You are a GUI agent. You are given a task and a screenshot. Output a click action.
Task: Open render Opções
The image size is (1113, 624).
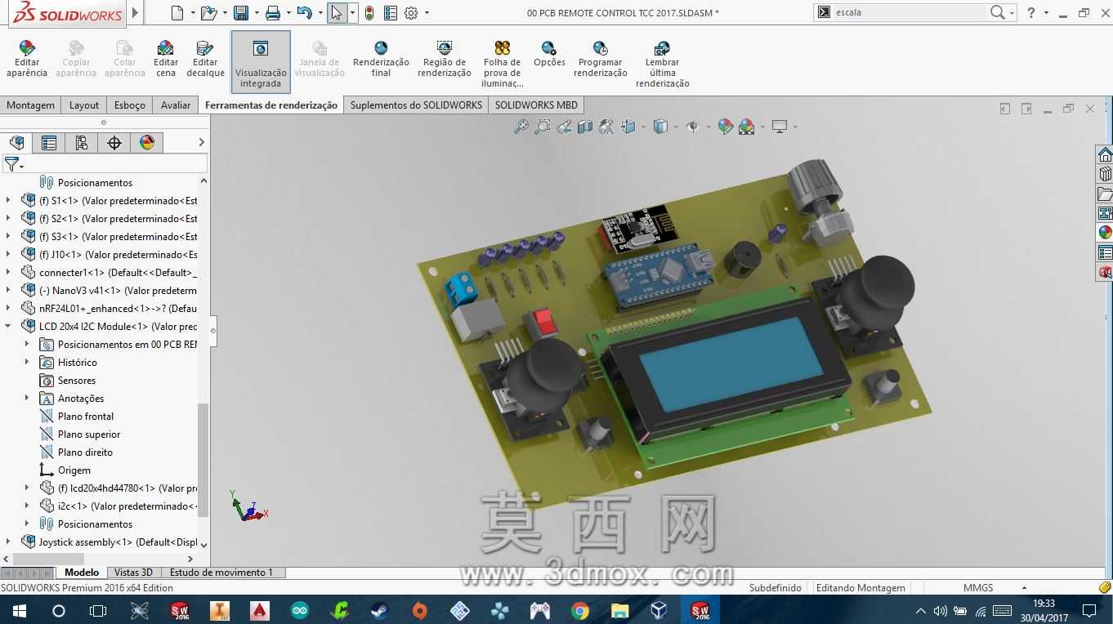pos(549,54)
